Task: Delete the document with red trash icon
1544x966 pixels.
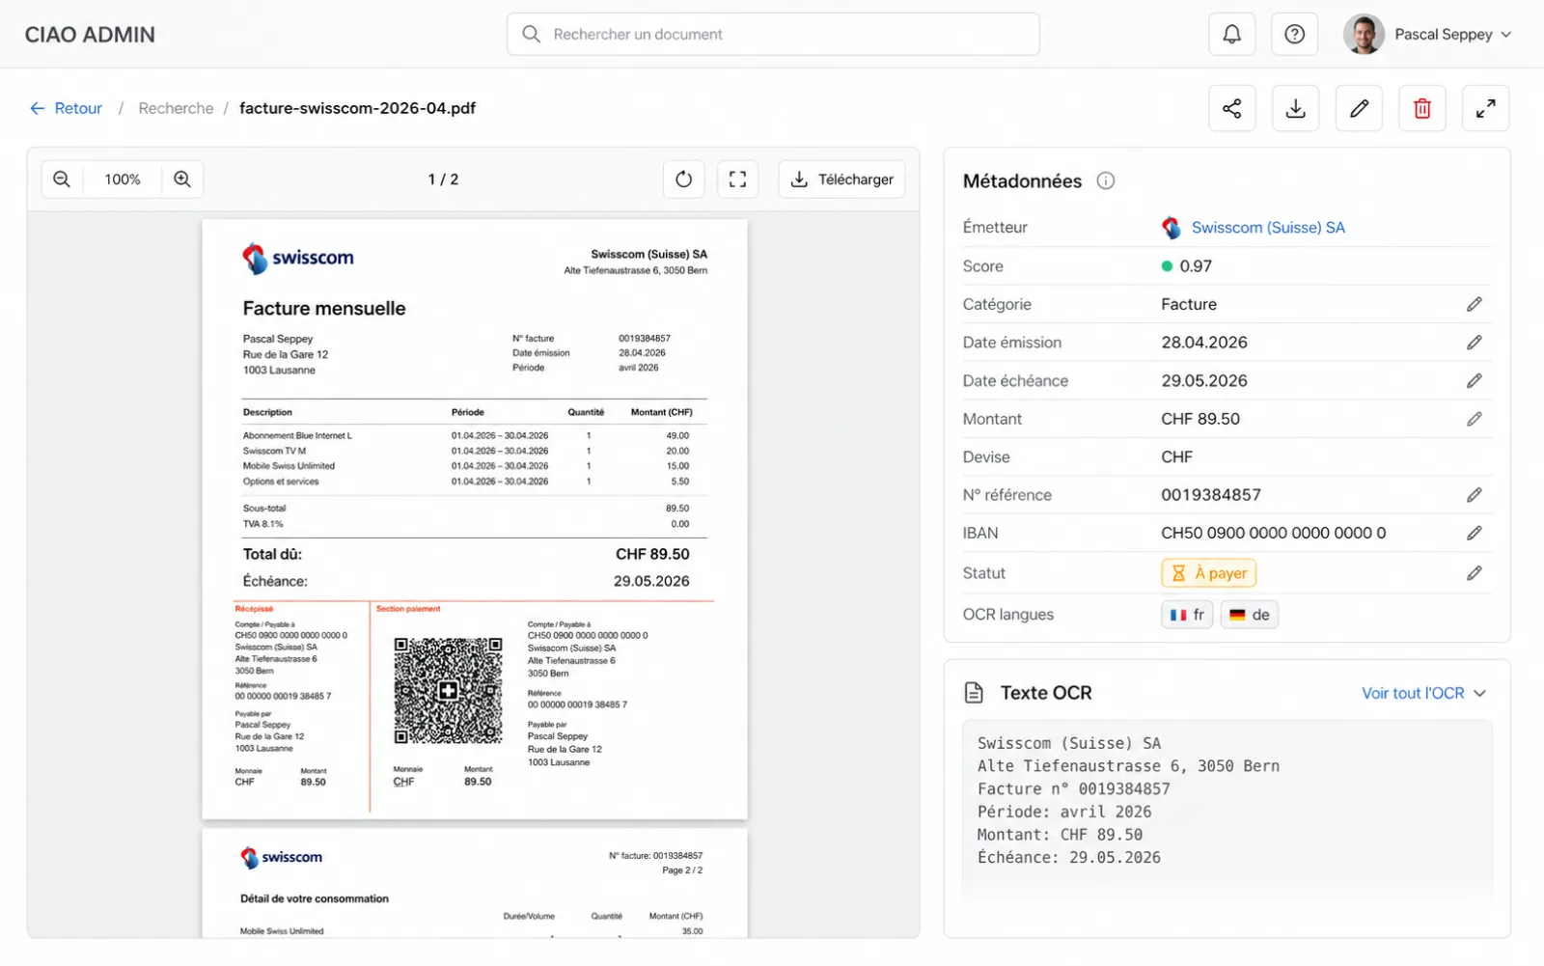Action: (x=1422, y=109)
